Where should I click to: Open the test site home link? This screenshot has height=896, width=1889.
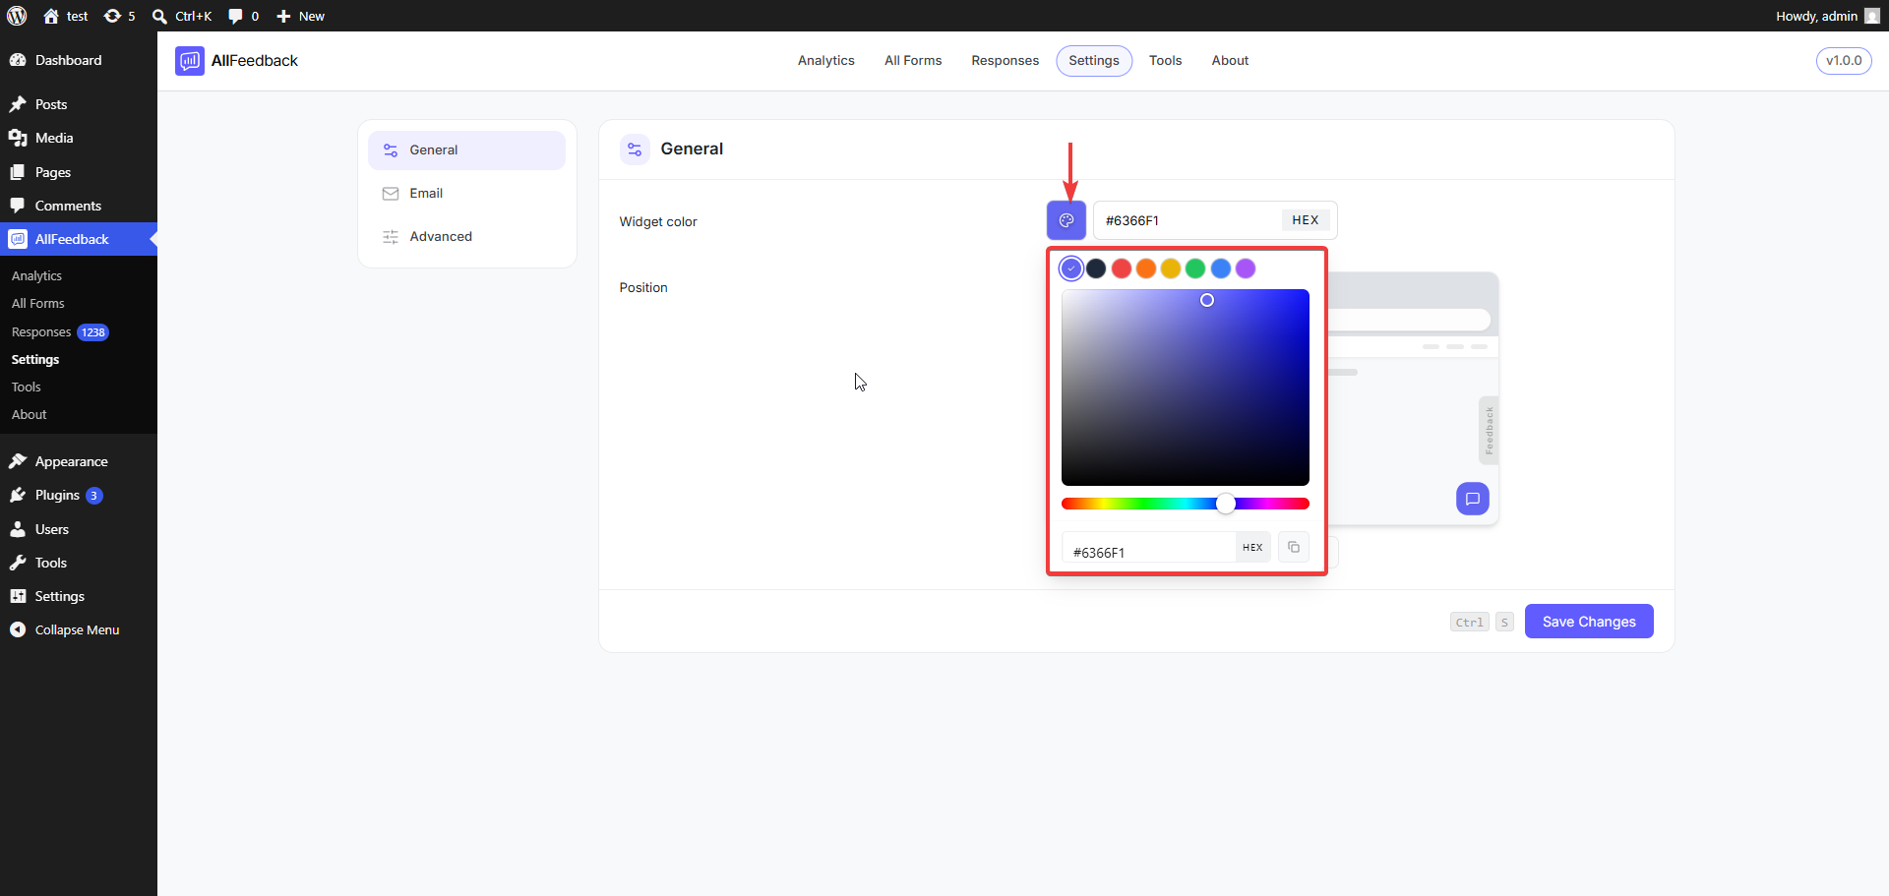[66, 16]
